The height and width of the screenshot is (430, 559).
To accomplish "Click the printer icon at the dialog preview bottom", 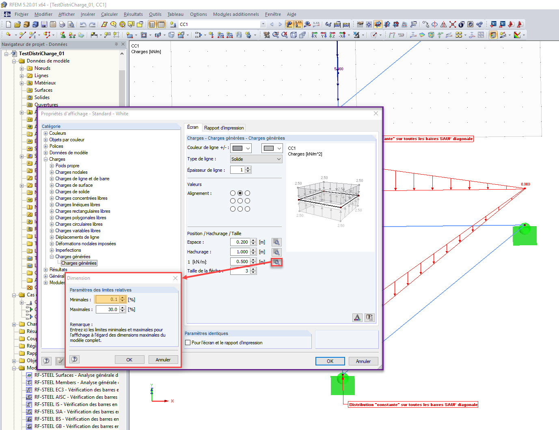I will click(369, 317).
